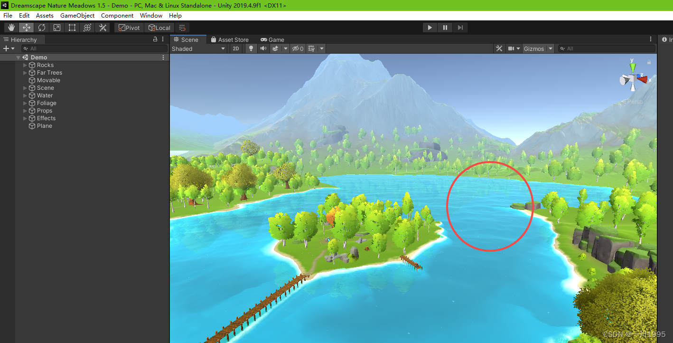Select the Scale tool
The width and height of the screenshot is (673, 343).
click(x=57, y=28)
